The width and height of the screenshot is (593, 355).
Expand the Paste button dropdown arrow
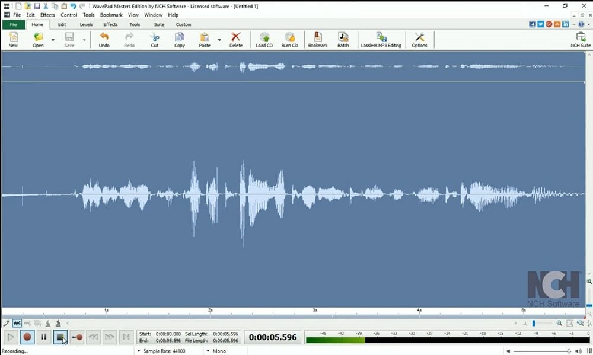(219, 40)
